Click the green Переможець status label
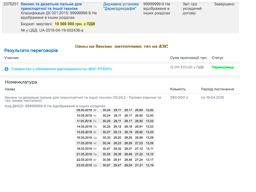Screen dimensions: 256x192 (223, 67)
